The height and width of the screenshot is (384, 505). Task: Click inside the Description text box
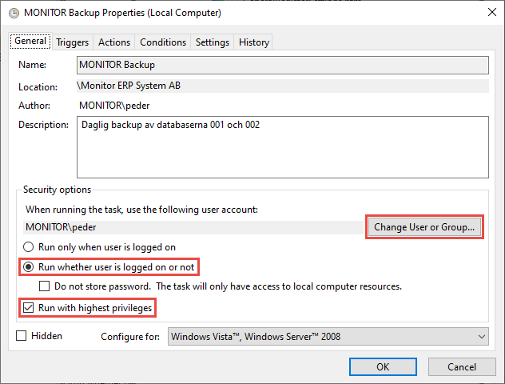pyautogui.click(x=282, y=146)
